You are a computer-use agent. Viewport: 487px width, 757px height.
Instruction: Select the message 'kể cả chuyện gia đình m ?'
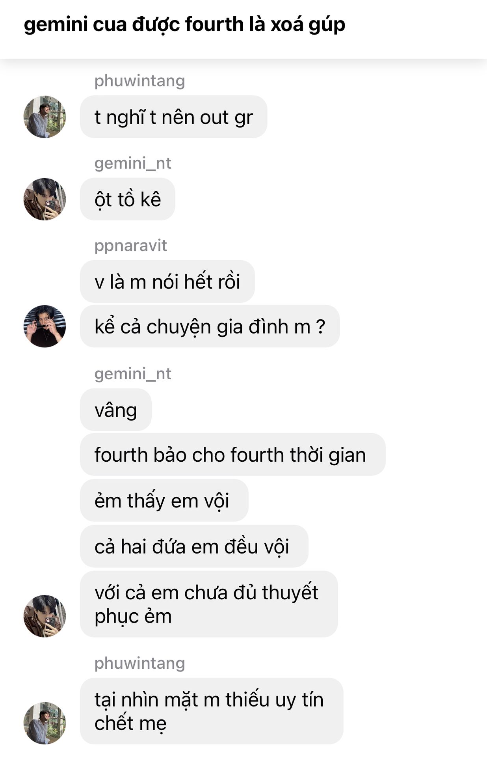click(x=210, y=326)
